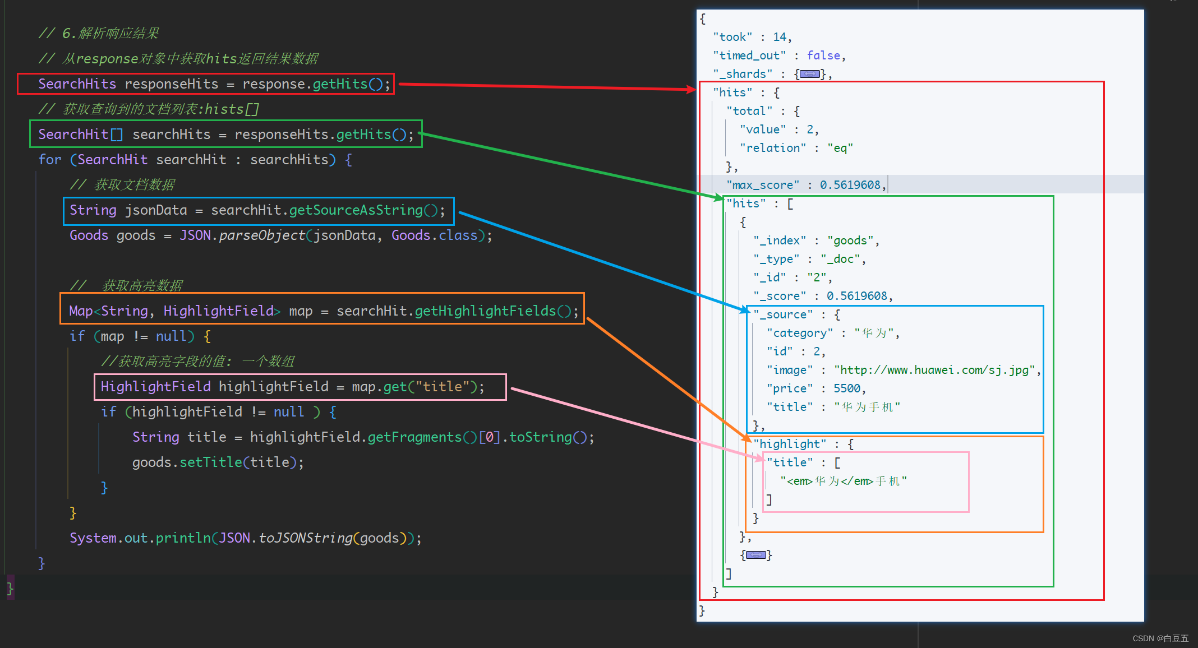
Task: Click the "value" key under total
Action: tap(763, 129)
